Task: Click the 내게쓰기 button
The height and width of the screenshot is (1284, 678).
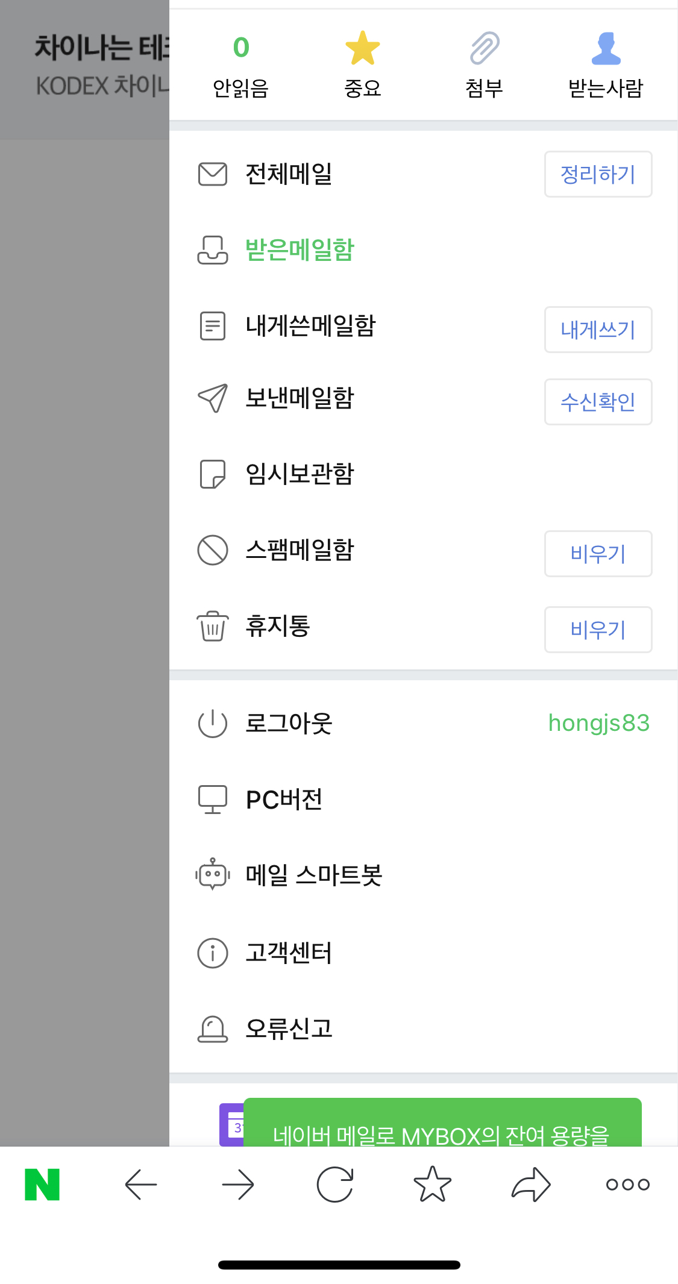Action: point(598,330)
